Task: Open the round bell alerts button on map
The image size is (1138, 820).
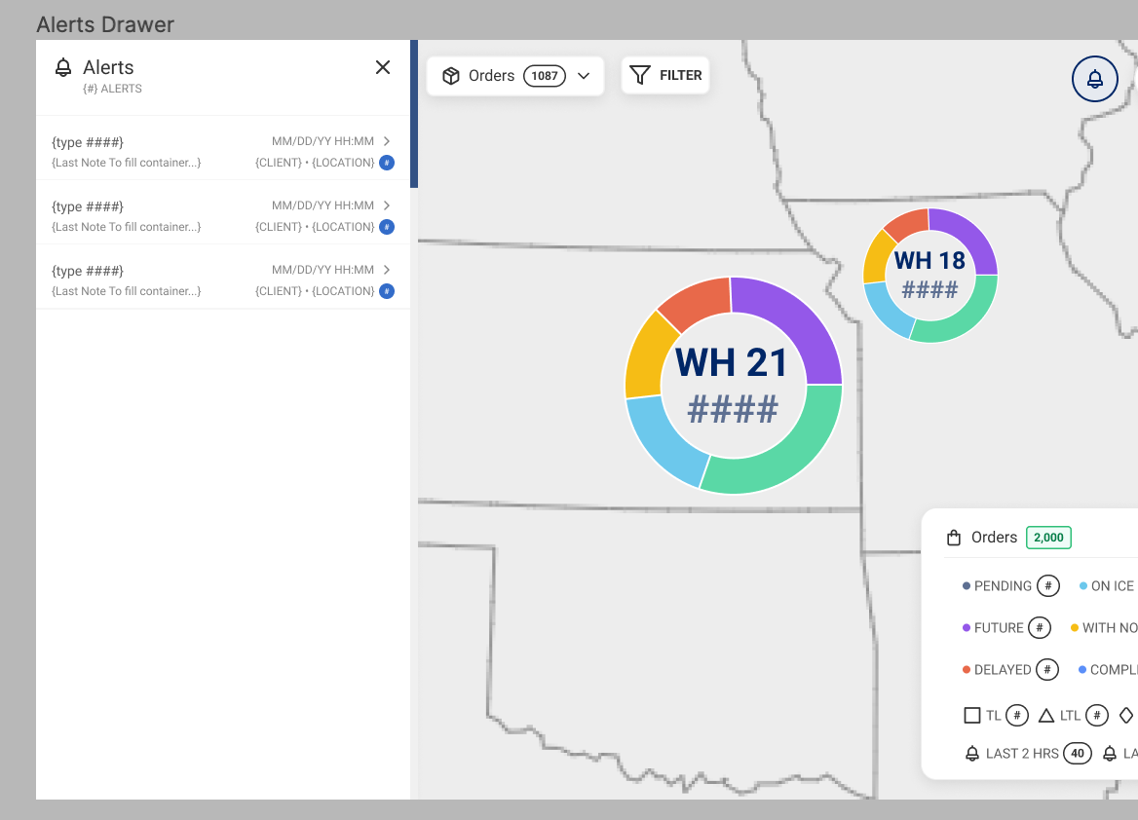Action: pyautogui.click(x=1094, y=79)
